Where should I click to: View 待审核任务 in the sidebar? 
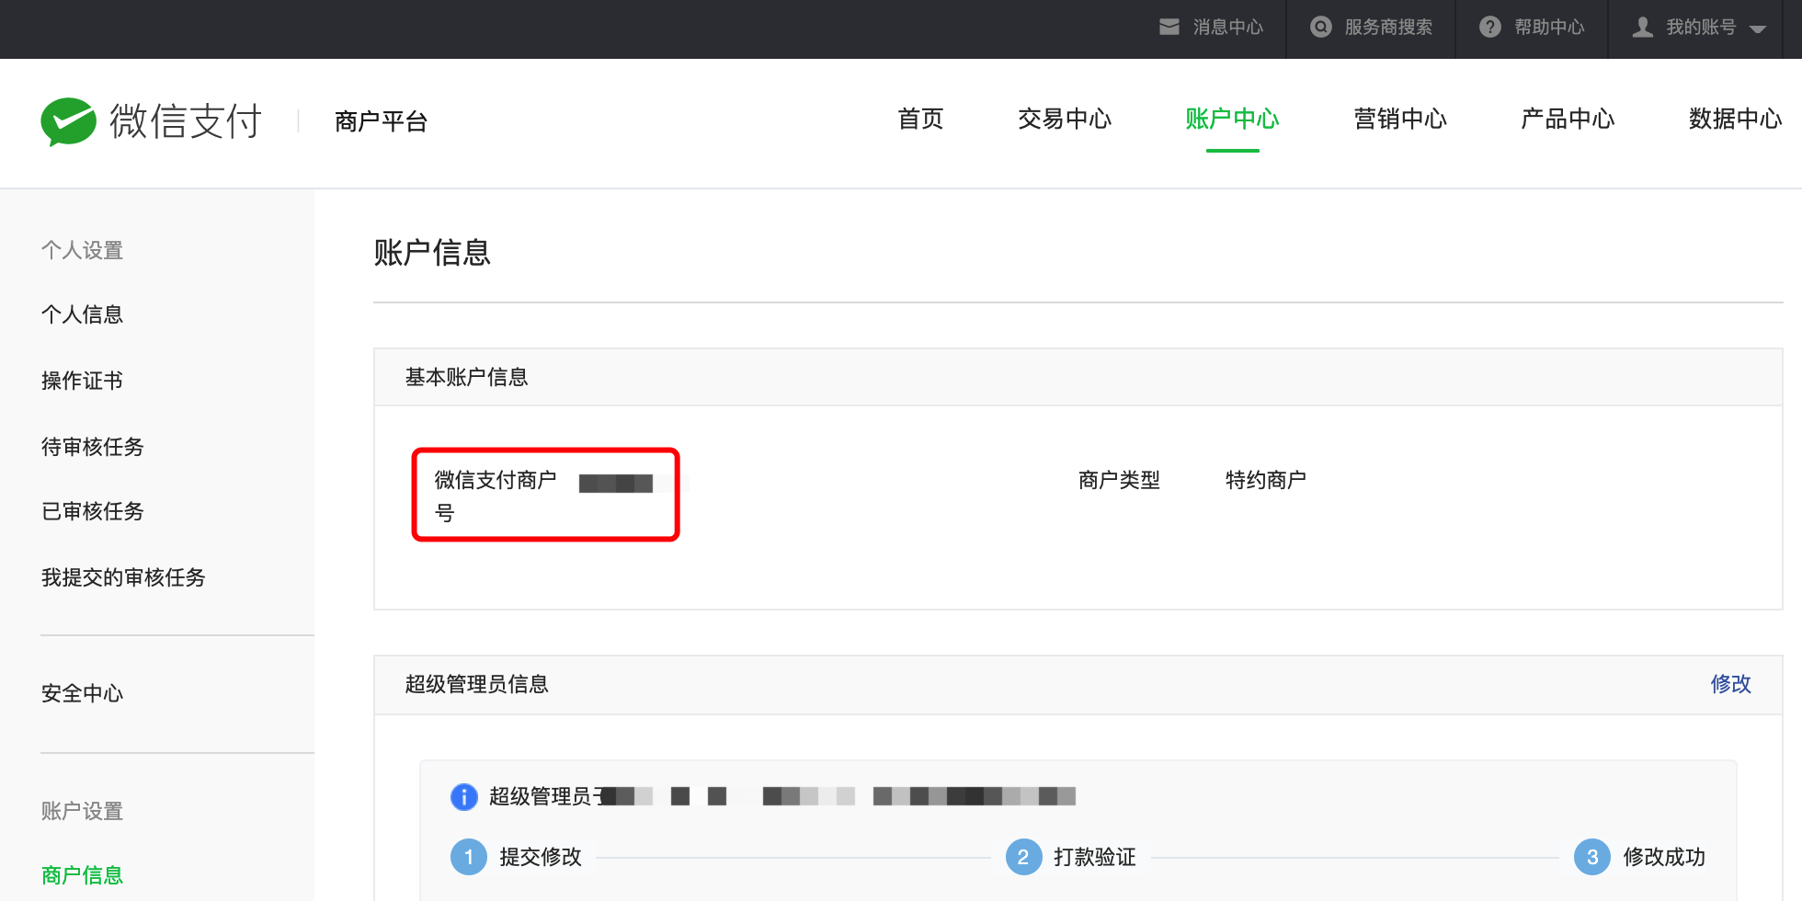93,447
